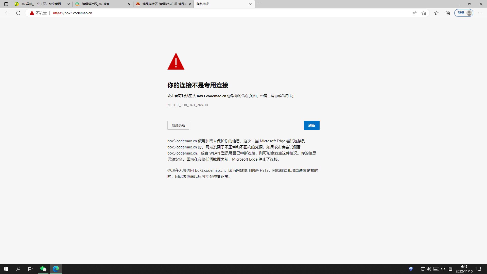Open the clock showing 6:45 2022/11/10
The image size is (487, 274).
click(464, 269)
